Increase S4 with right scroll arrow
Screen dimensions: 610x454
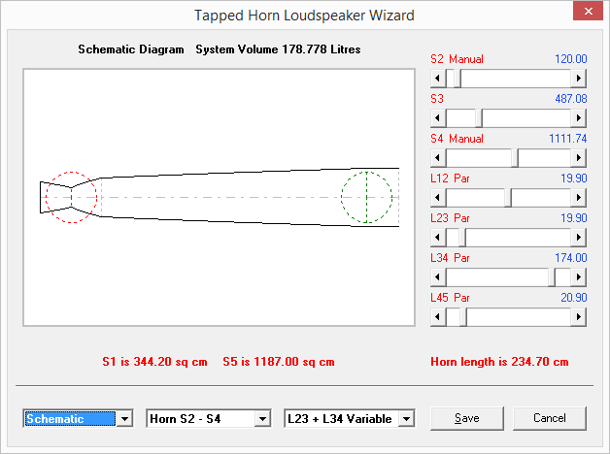(x=578, y=158)
